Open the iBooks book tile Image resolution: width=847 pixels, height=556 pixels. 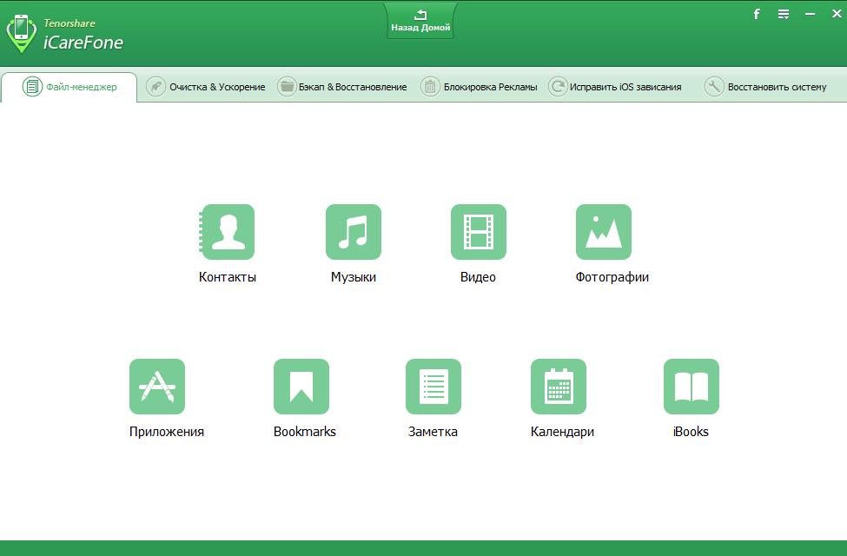pos(691,387)
